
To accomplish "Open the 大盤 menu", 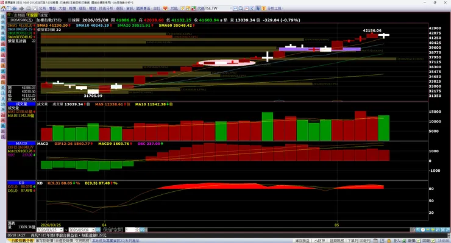I will coord(62,9).
